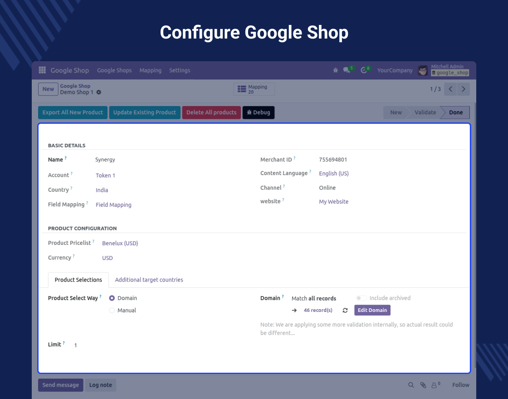The height and width of the screenshot is (399, 508).
Task: Click Delete All products button
Action: coord(211,112)
